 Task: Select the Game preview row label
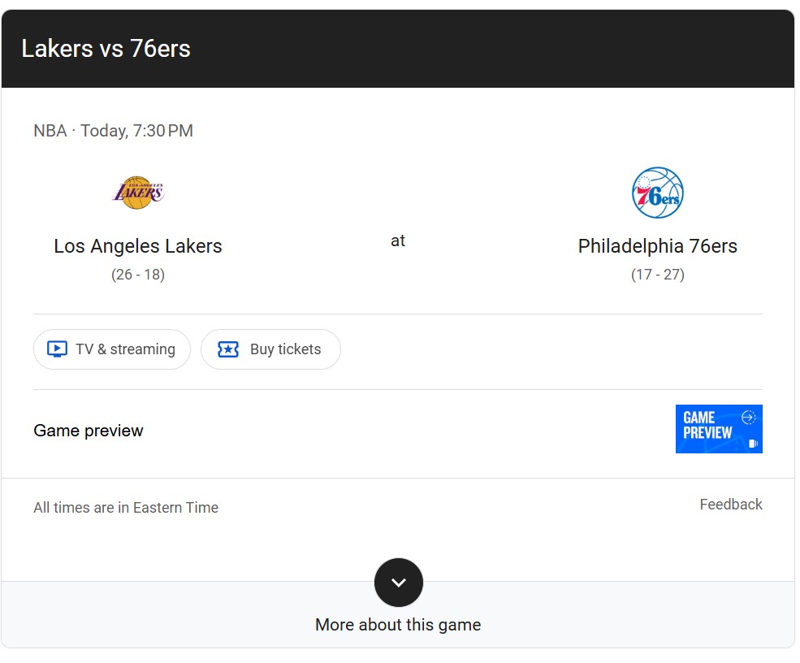[89, 431]
